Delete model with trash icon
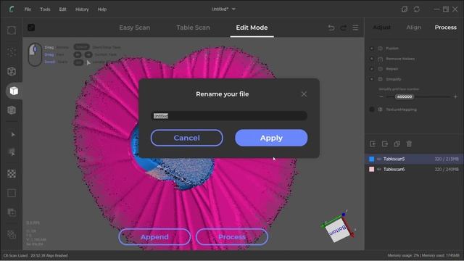The height and width of the screenshot is (261, 464). point(409,144)
